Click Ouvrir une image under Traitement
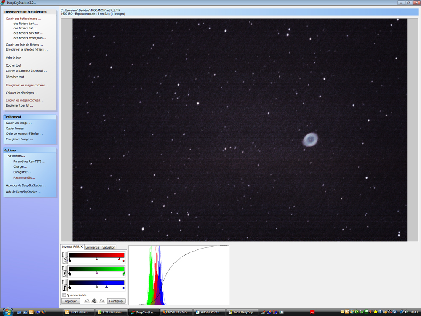The width and height of the screenshot is (421, 316). 19,123
